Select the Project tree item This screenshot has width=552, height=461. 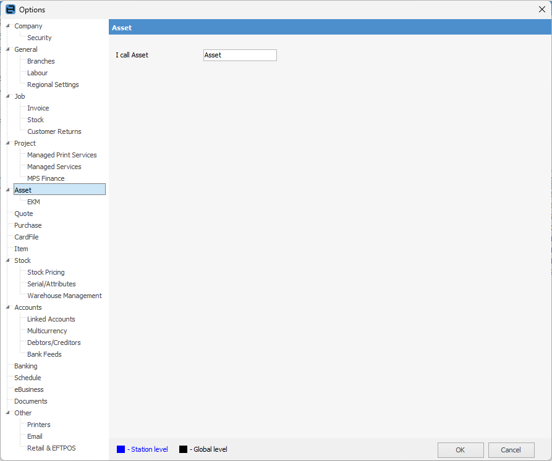[x=25, y=143]
